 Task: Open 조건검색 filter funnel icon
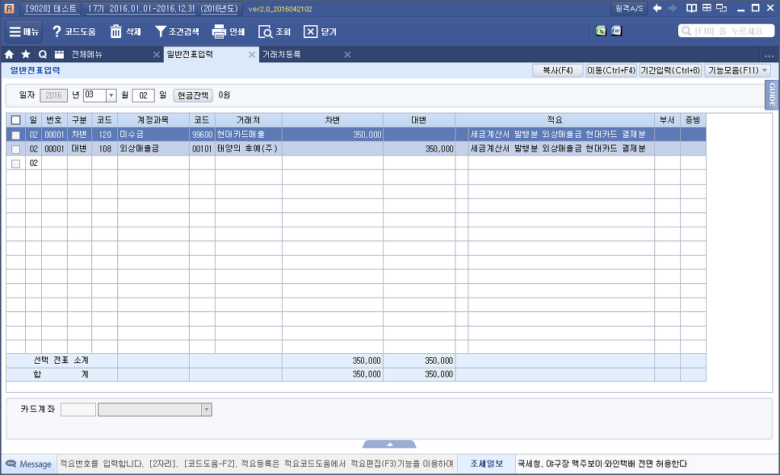[x=161, y=32]
